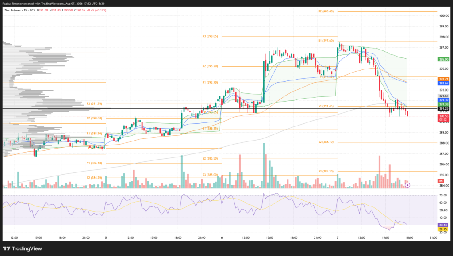The image size is (453, 256).
Task: Click the S3 (385.30) pivot label
Action: (326, 172)
